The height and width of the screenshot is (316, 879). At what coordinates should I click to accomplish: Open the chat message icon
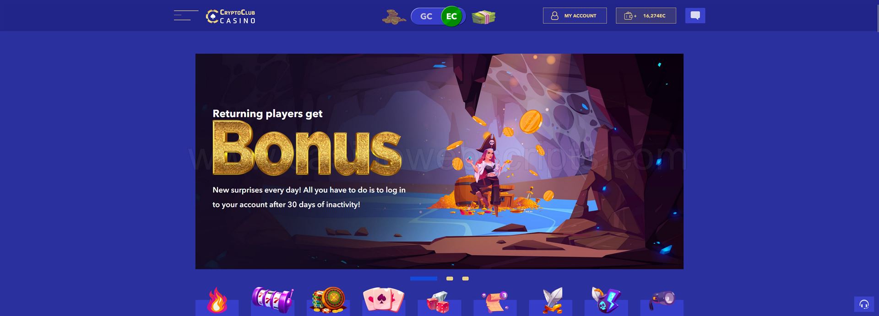[695, 16]
